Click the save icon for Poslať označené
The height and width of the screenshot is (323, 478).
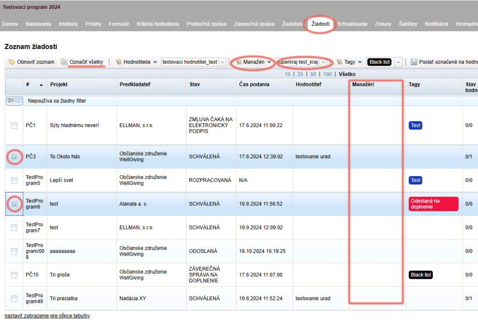click(x=414, y=62)
